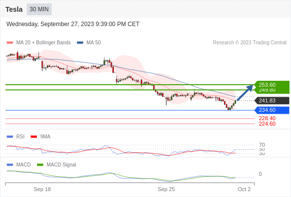This screenshot has width=291, height=197.
Task: Click the red 9MA legend swatch
Action: (34, 137)
